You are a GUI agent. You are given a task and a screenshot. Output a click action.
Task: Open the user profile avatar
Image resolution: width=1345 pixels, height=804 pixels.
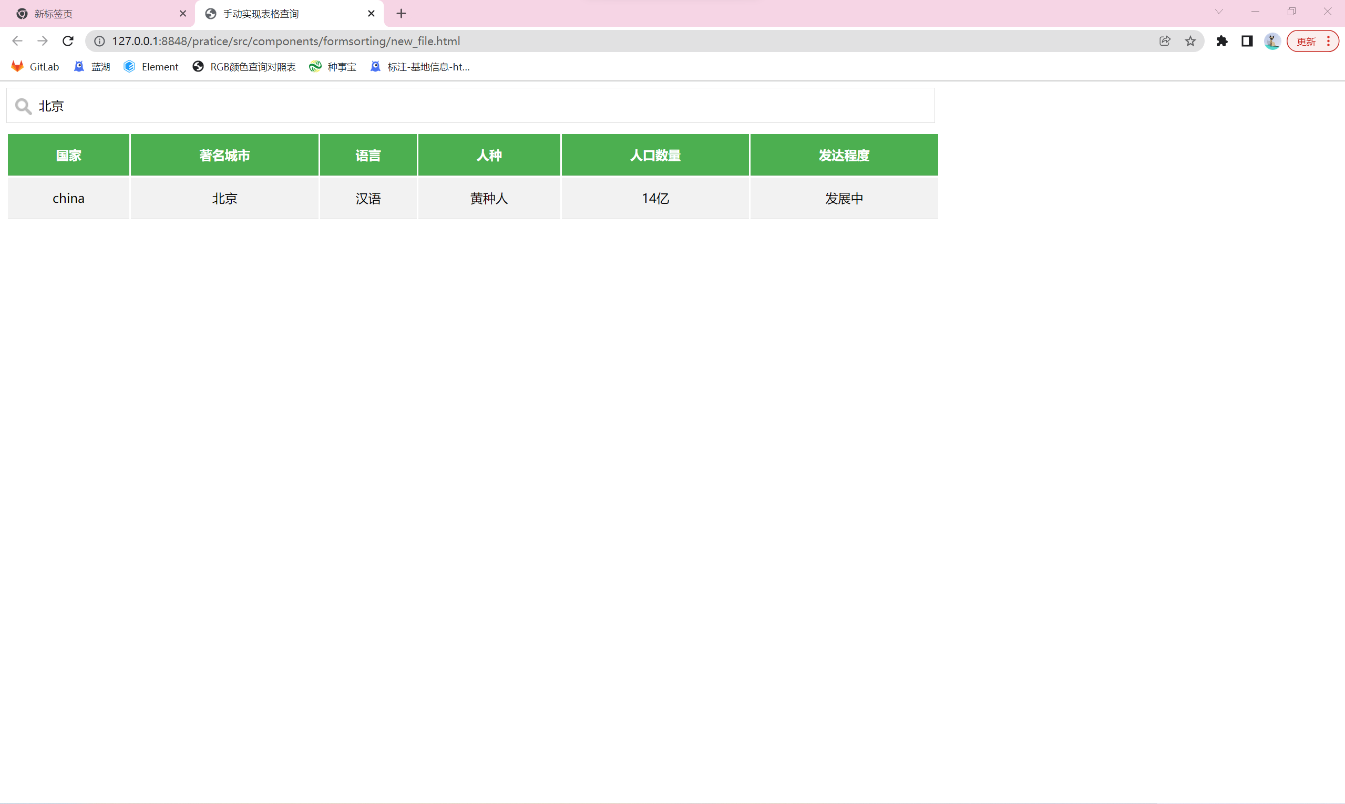(1272, 41)
